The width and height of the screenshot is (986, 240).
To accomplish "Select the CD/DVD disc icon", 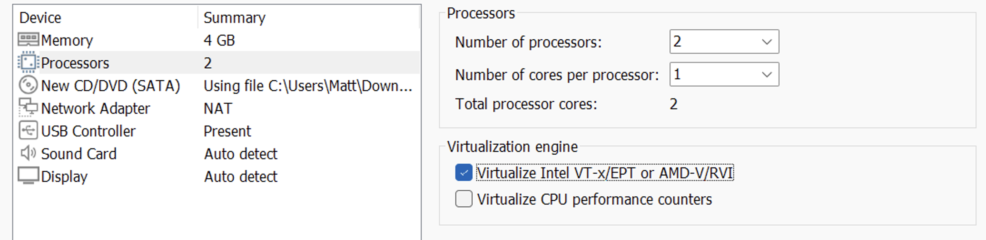I will [x=28, y=85].
